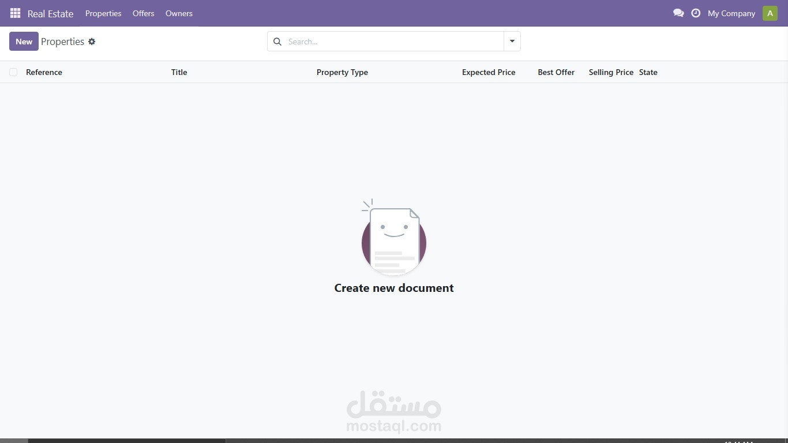
Task: Sort by the Best Offer column header
Action: (x=556, y=72)
